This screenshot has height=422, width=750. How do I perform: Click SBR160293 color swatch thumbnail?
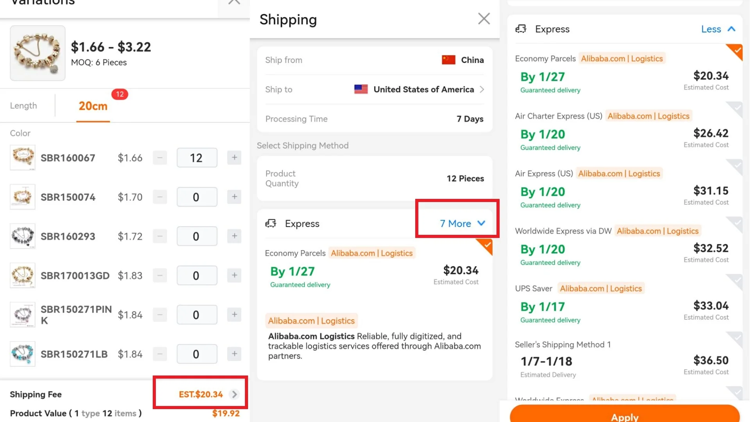pyautogui.click(x=23, y=236)
